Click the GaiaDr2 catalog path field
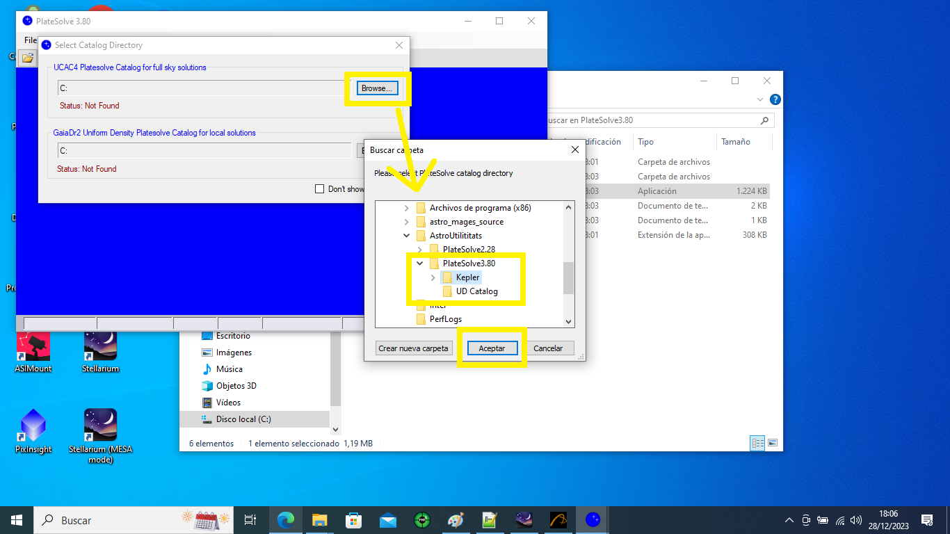The height and width of the screenshot is (534, 950). tap(204, 151)
